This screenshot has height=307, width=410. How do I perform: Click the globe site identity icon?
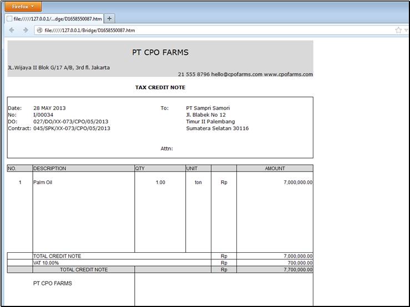[39, 30]
